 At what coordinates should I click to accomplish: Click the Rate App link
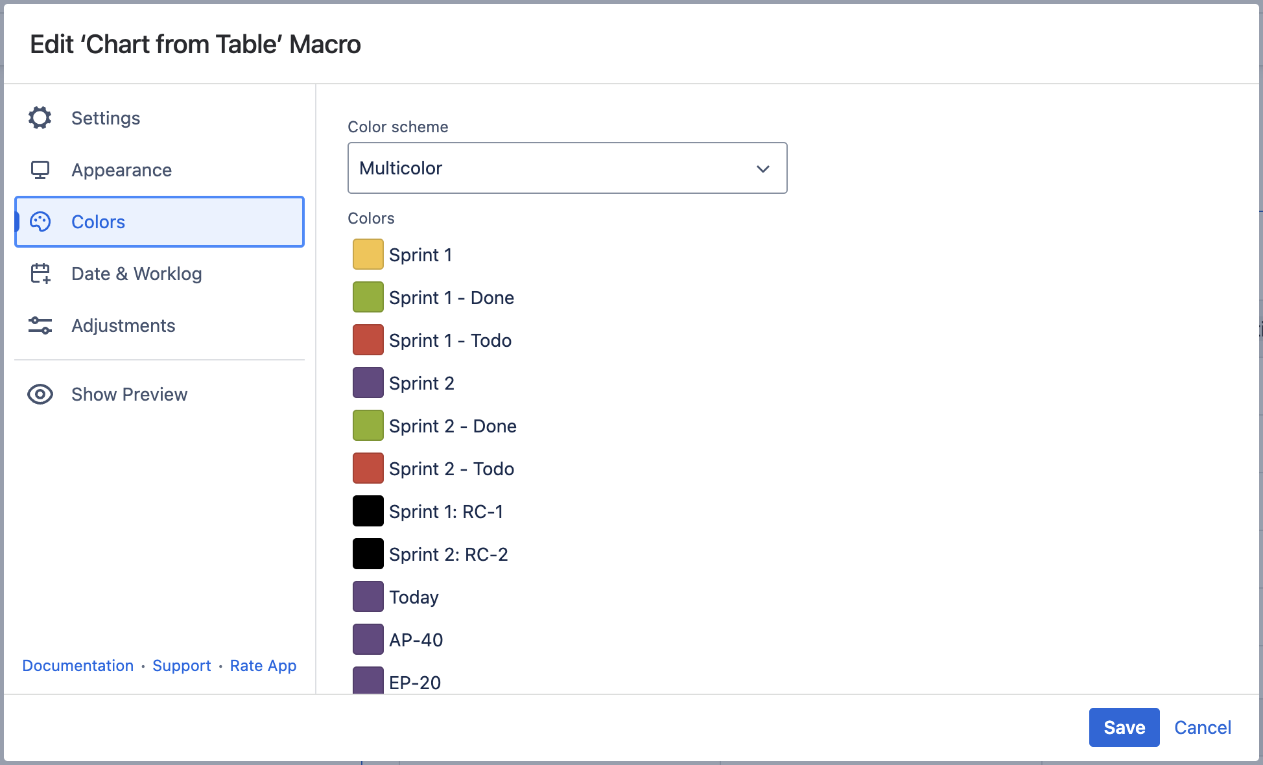pos(263,666)
